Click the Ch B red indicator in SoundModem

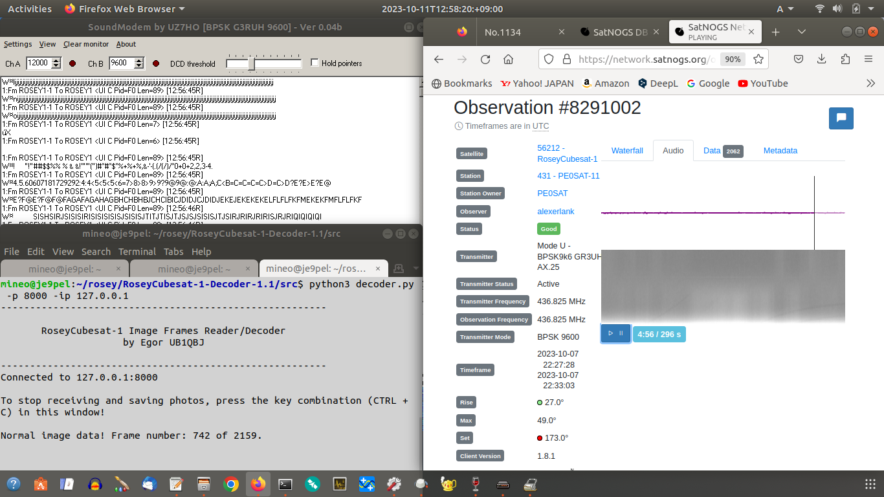point(156,63)
